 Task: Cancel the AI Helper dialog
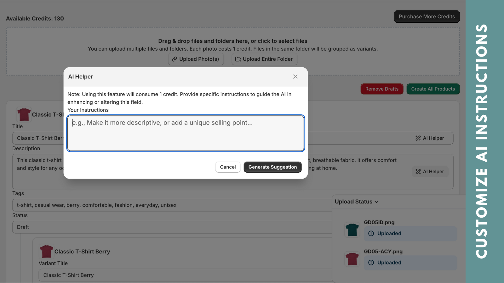point(227,167)
